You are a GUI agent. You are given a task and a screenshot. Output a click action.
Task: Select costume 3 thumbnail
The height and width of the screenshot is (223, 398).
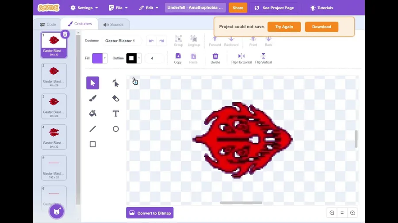click(54, 107)
